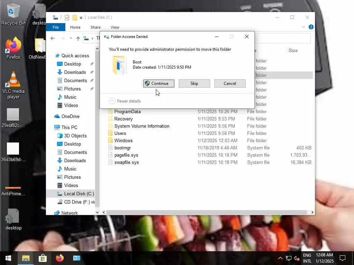Viewport: 354px width, 265px height.
Task: Select the 29ebf82c desktop file icon
Action: coord(13,118)
